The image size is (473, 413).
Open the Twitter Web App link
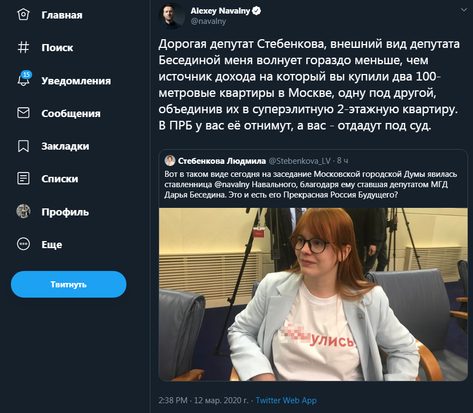tap(286, 400)
